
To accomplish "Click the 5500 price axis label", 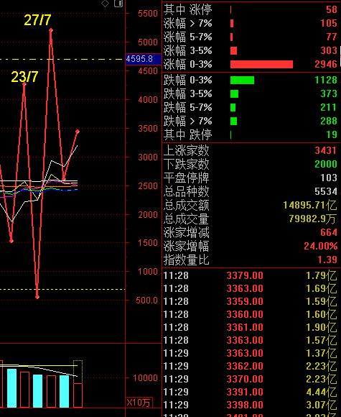I will coord(148,13).
